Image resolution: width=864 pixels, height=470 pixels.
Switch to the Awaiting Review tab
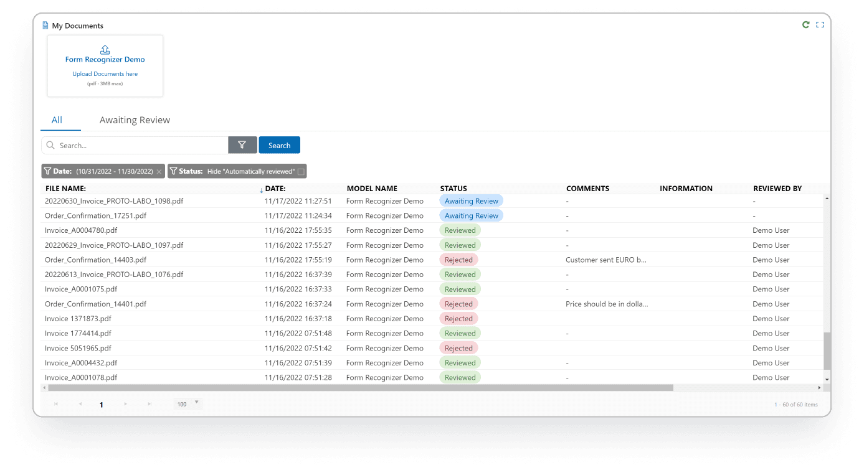(135, 120)
